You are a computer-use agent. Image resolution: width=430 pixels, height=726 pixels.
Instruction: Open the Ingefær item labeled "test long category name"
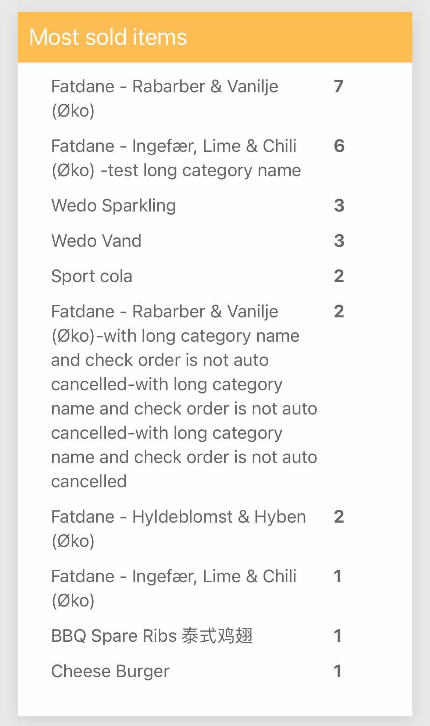176,158
